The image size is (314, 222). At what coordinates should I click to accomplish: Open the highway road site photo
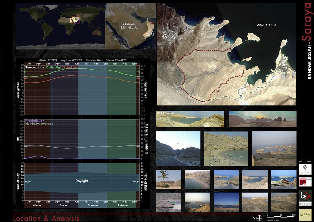(178, 148)
